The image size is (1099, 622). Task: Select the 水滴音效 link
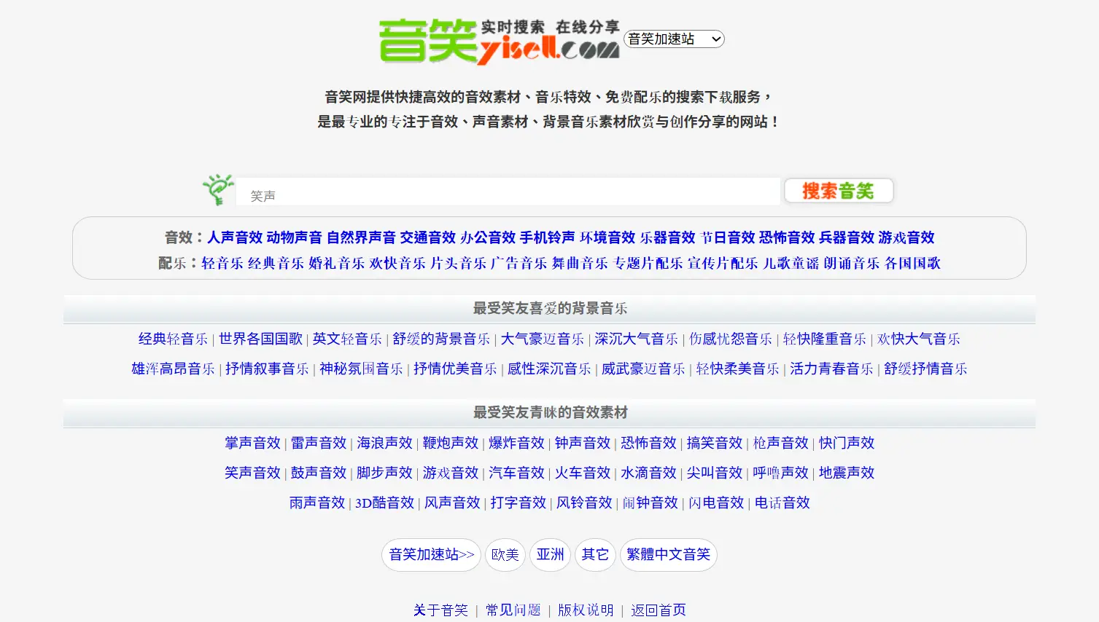pos(648,473)
